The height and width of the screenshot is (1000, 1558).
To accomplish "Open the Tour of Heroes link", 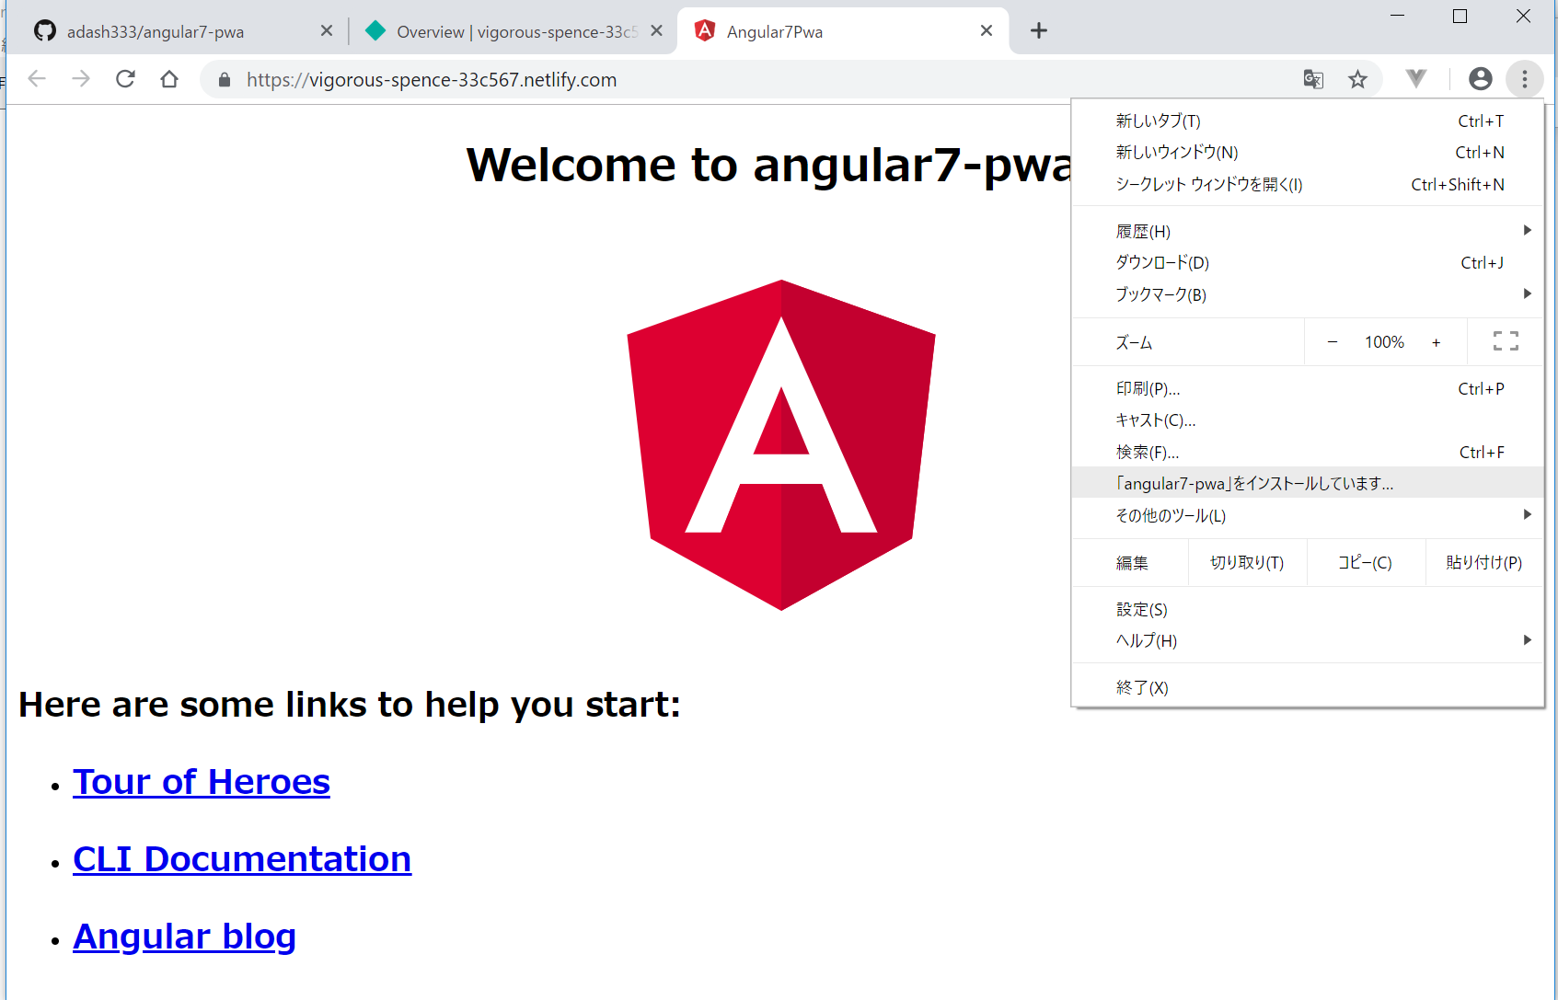I will (x=201, y=782).
